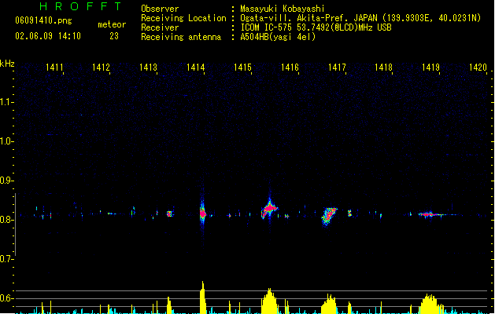Select the Ogata-vill. Akita-Pref. JAPAN location text
The width and height of the screenshot is (495, 314).
360,18
